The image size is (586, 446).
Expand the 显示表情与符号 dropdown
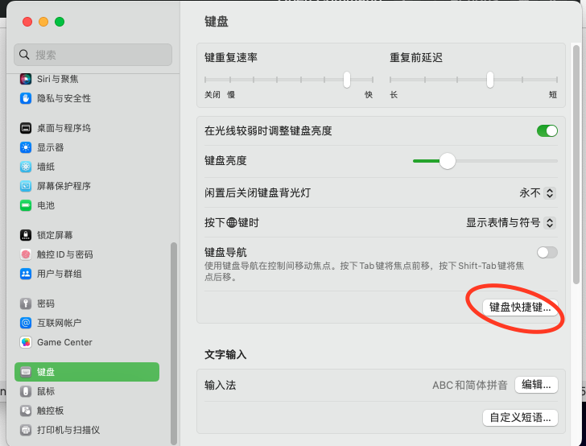[511, 223]
